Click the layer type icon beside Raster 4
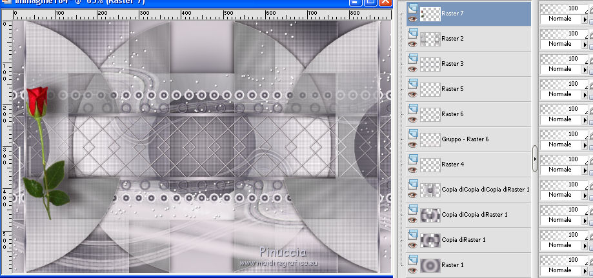The width and height of the screenshot is (593, 278). (413, 159)
